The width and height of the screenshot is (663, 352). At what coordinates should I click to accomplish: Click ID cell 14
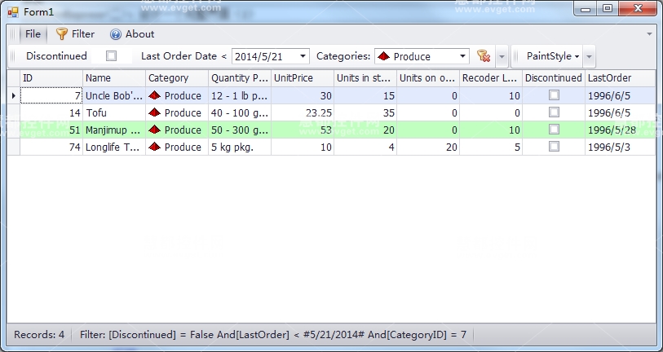(51, 112)
